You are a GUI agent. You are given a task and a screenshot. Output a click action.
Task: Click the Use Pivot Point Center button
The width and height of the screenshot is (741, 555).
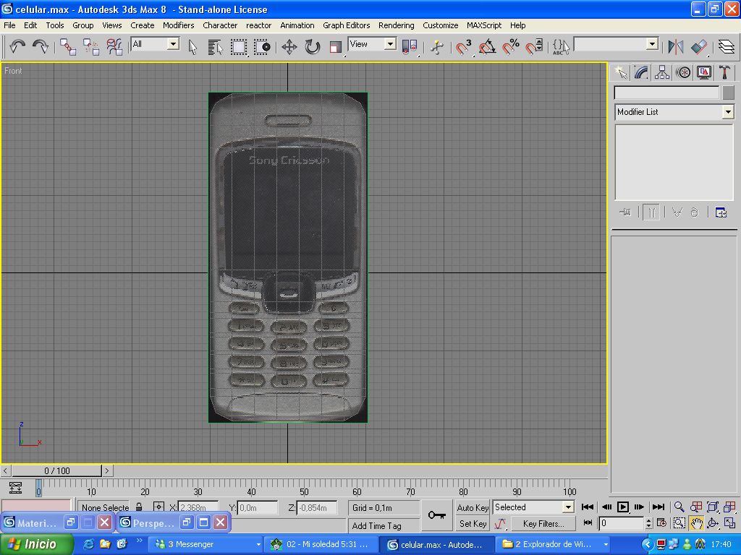[x=410, y=47]
